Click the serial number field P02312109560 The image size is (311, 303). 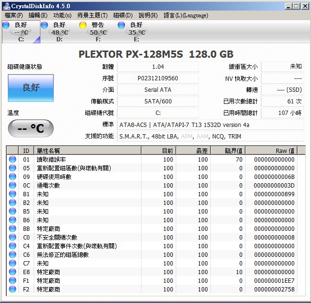[x=158, y=78]
